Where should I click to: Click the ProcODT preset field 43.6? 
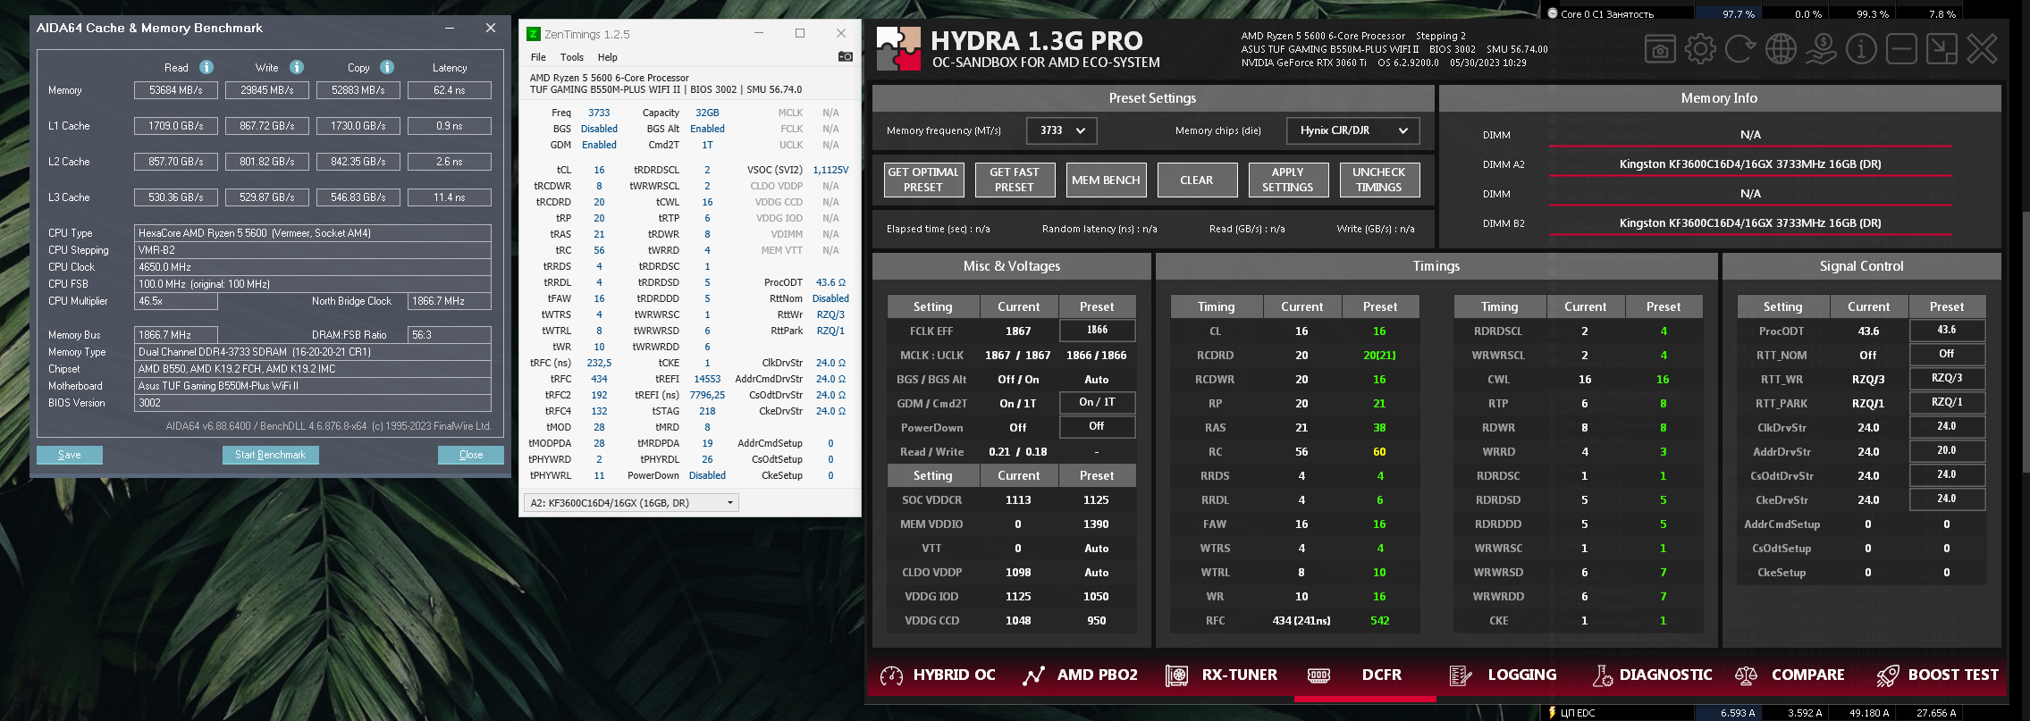pos(1947,331)
